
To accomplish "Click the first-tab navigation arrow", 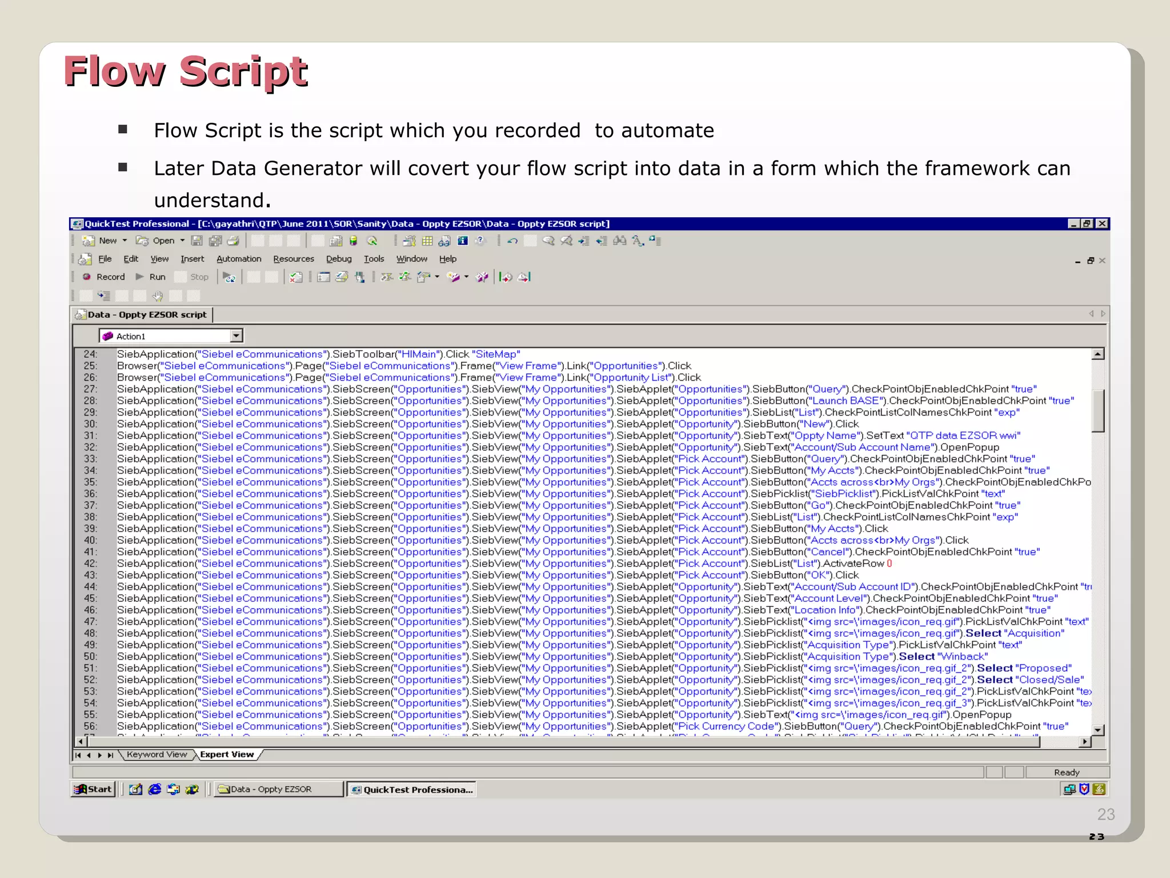I will point(78,755).
